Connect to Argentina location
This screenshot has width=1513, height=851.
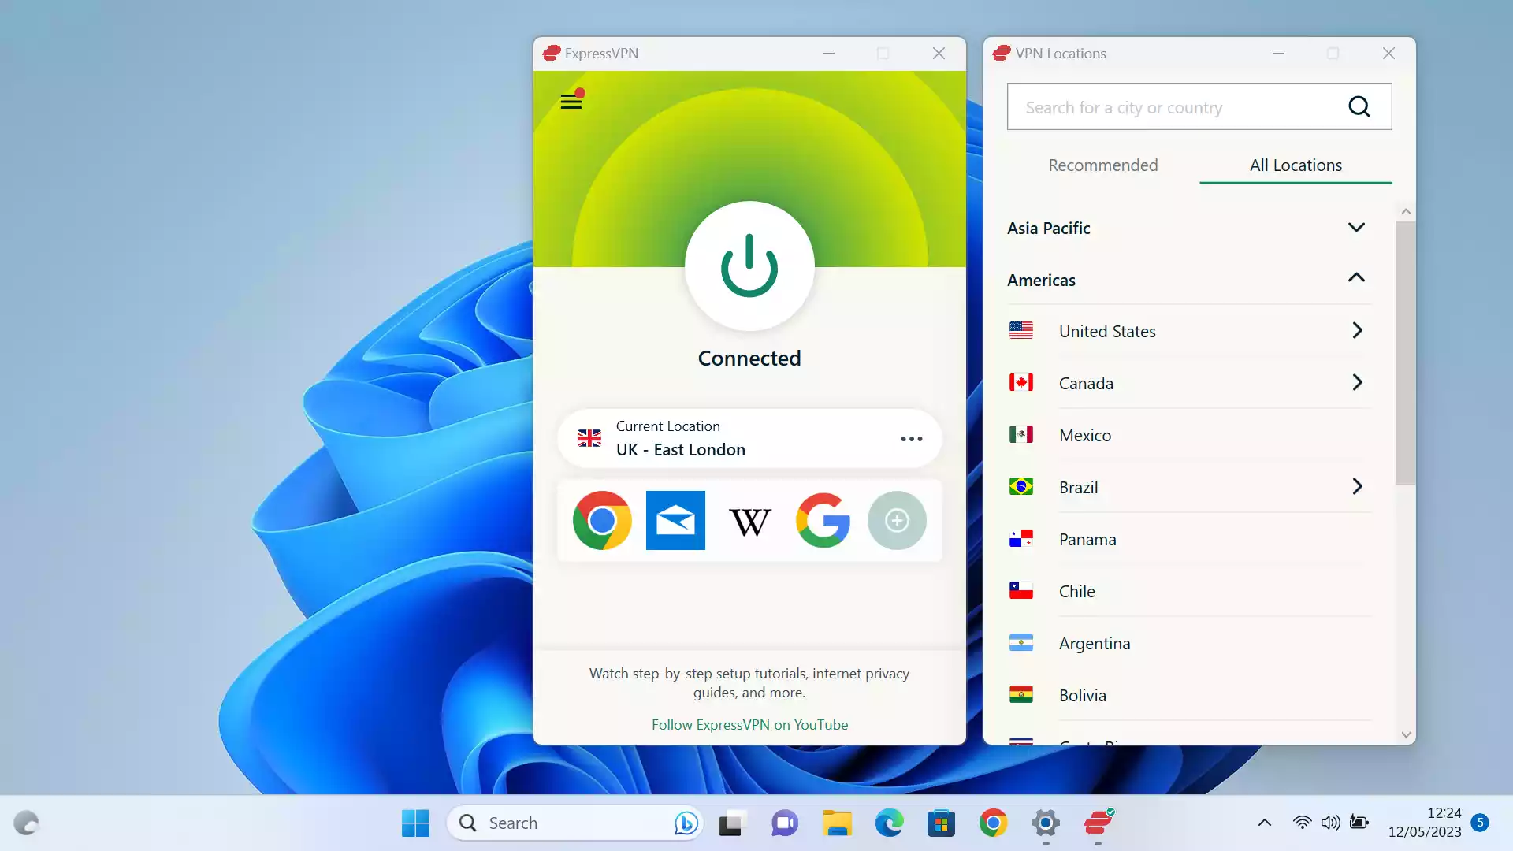tap(1188, 643)
